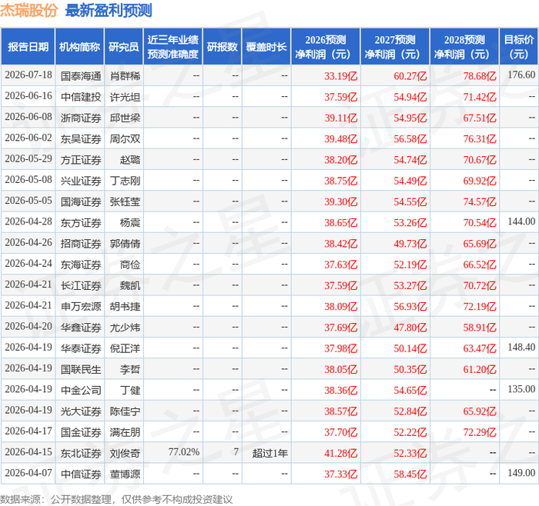Click the 最新盈利预测 heading
Viewport: 539px width, 506px height.
pos(109,10)
